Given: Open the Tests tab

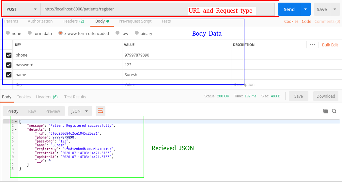Looking at the screenshot, I should click(166, 21).
